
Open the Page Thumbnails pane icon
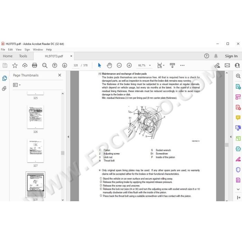4,78
